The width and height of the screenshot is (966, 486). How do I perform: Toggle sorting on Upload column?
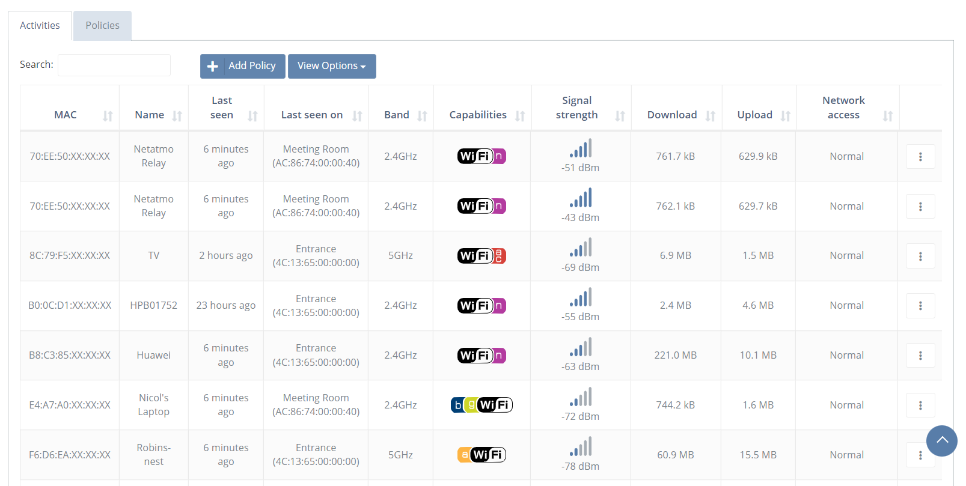pos(785,115)
